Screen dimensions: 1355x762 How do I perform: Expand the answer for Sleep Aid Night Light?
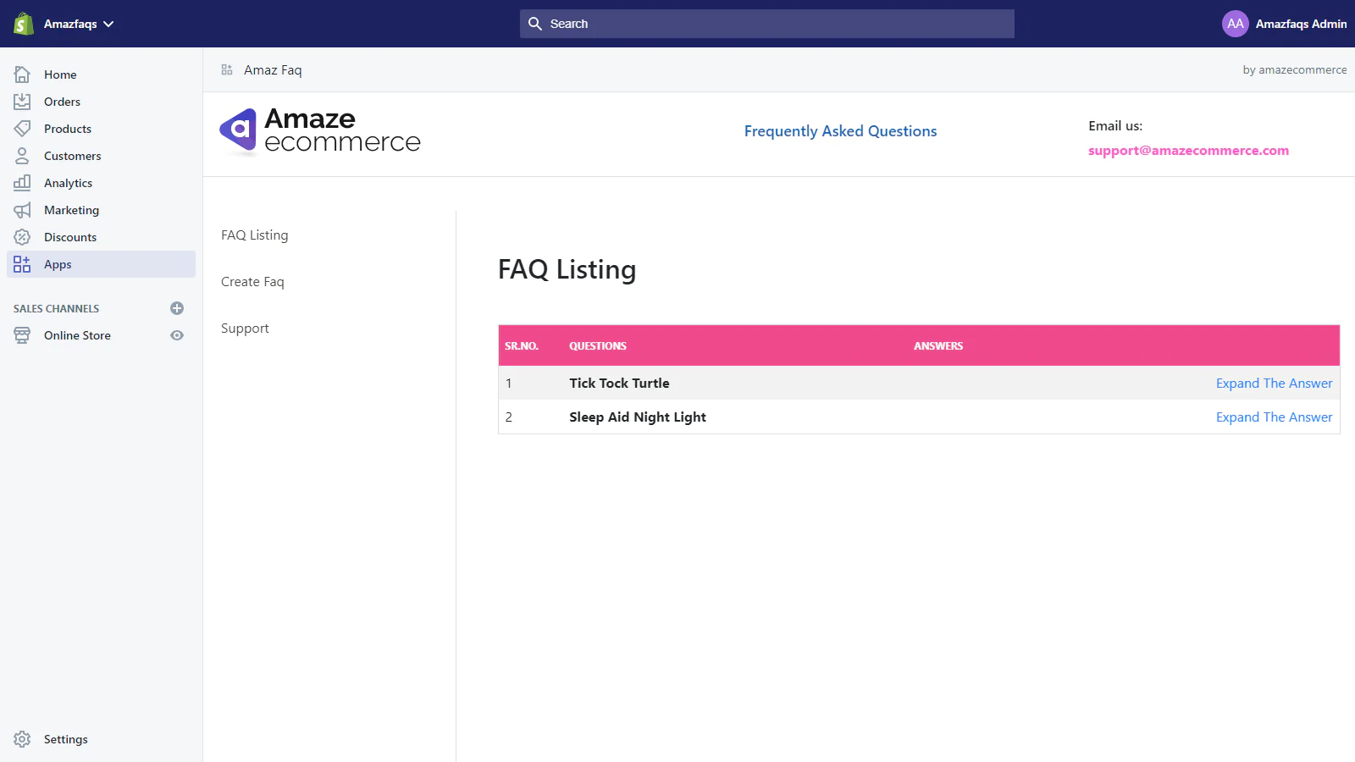point(1274,417)
